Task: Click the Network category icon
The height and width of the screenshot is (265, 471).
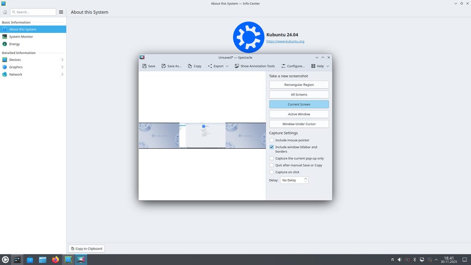Action: coord(4,74)
